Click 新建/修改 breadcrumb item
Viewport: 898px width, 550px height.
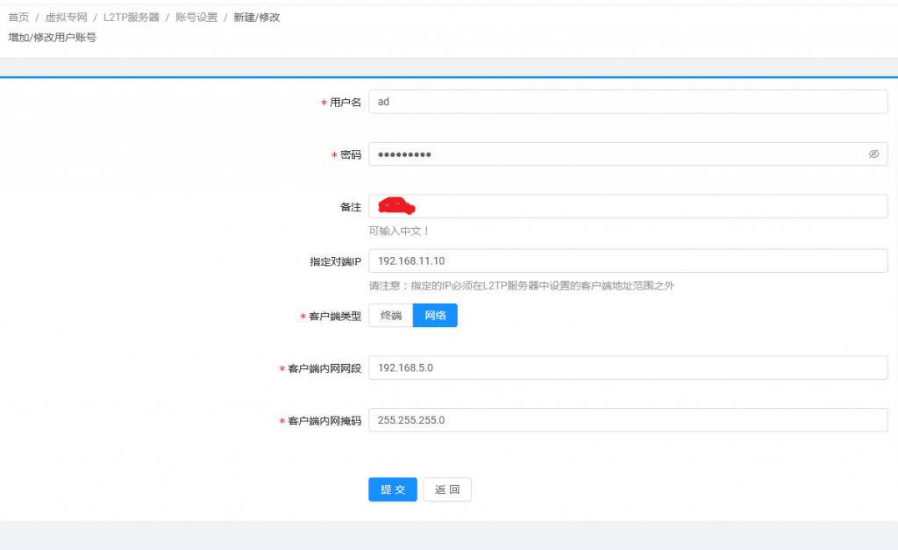pos(257,17)
